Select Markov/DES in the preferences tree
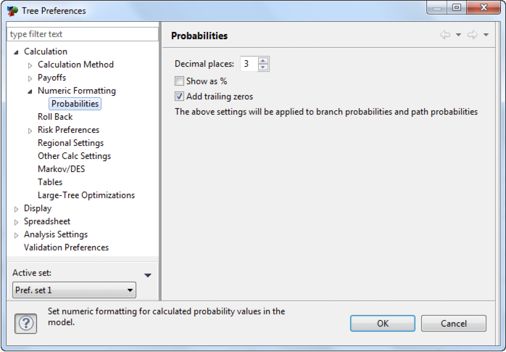 click(x=61, y=169)
